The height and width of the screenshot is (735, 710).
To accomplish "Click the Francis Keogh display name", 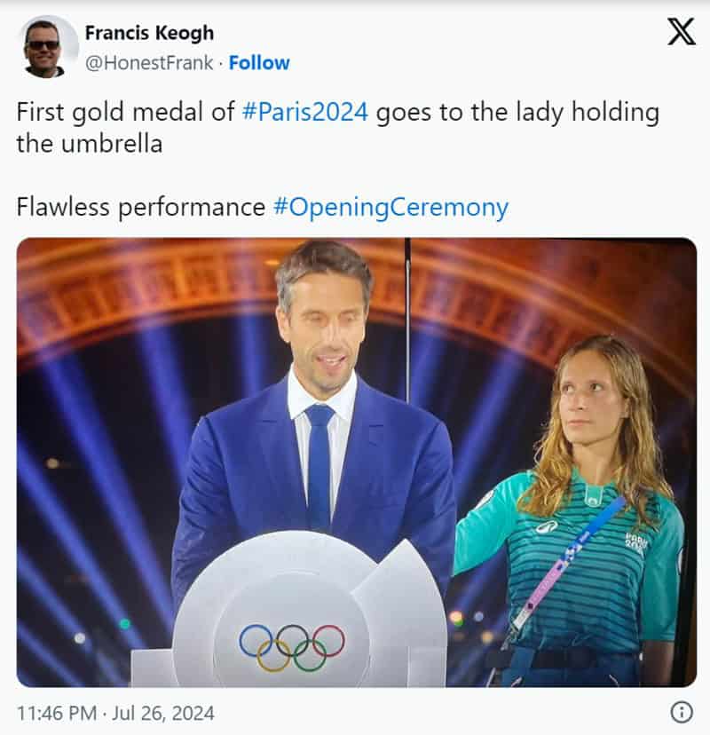I will pyautogui.click(x=149, y=33).
